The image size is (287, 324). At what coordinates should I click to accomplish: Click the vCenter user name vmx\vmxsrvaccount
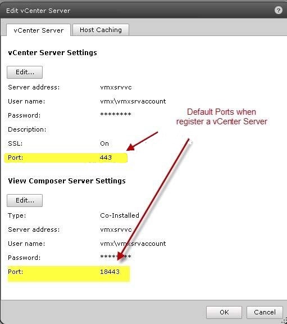pos(133,101)
